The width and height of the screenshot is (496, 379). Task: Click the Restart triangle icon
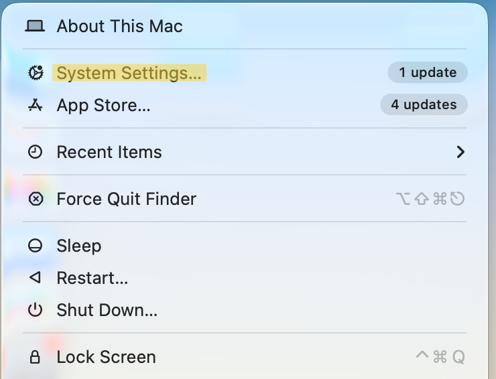pyautogui.click(x=35, y=277)
